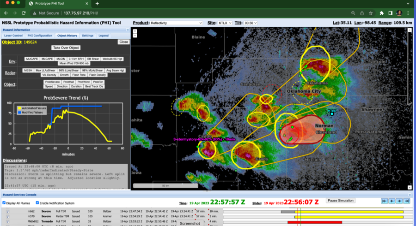Click the ProbHail object trend button

pos(67,82)
